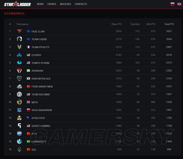Open the Events menu item
183x159 pixels.
(52, 4)
